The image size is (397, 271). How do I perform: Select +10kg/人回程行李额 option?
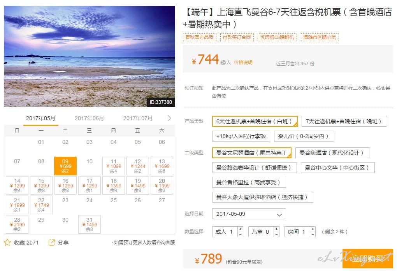241,136
